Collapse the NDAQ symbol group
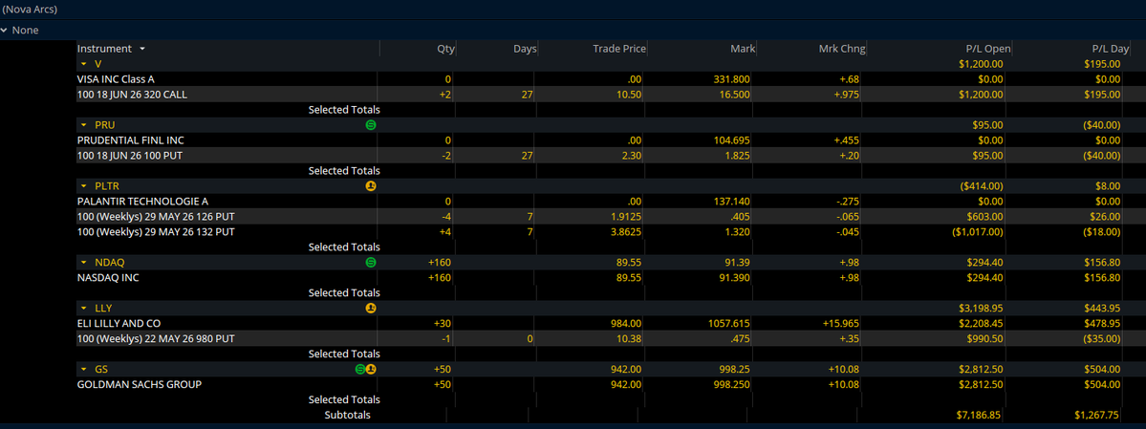This screenshot has height=429, width=1146. [x=84, y=262]
